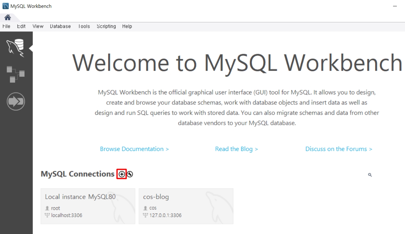Open the cos-blog connection tile
Image resolution: width=405 pixels, height=234 pixels.
[186, 206]
